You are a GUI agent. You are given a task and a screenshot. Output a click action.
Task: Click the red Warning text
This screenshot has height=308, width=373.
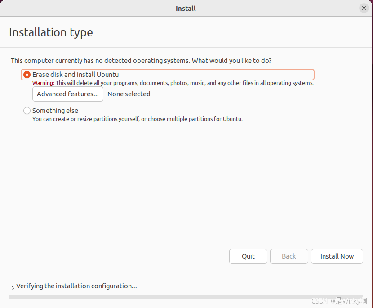43,83
